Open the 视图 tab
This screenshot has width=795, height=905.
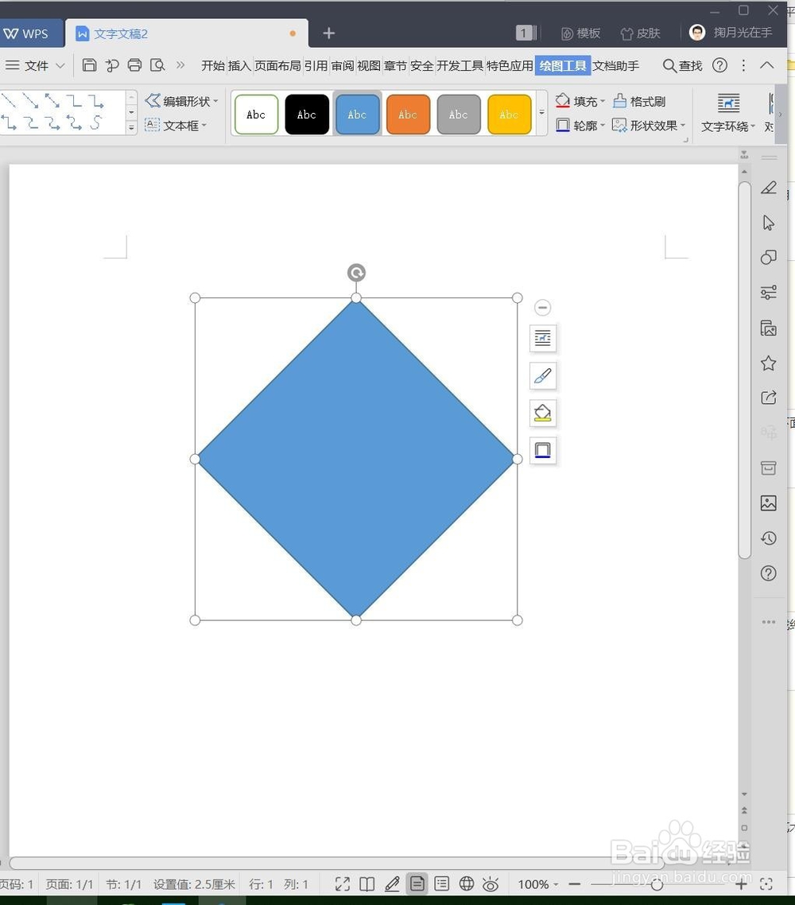[x=369, y=66]
